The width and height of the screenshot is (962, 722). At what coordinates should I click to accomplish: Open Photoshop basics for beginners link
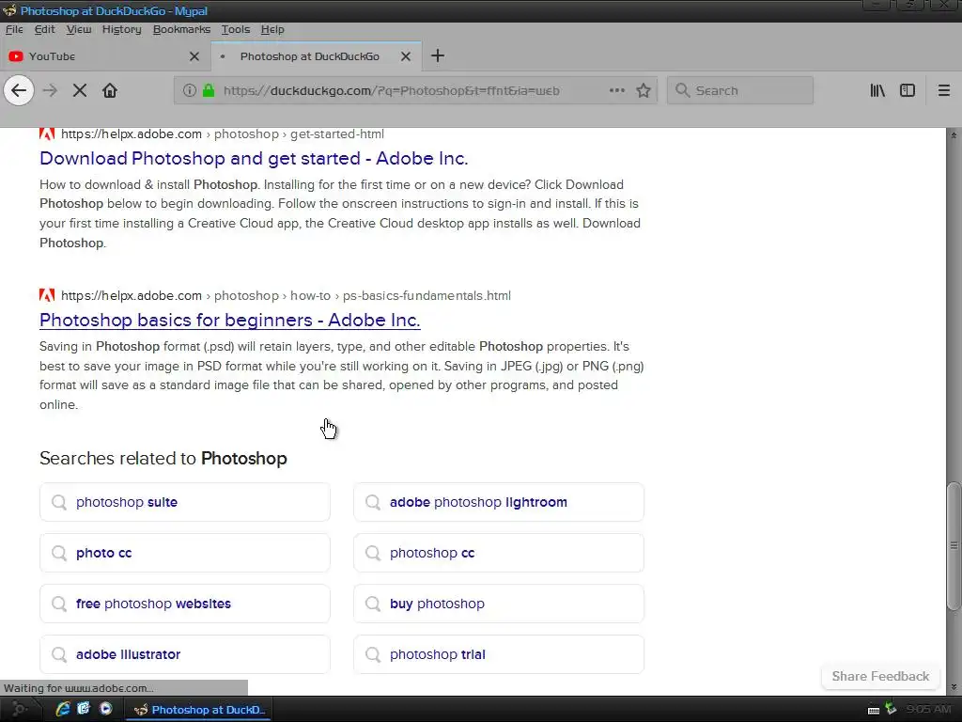(x=230, y=320)
